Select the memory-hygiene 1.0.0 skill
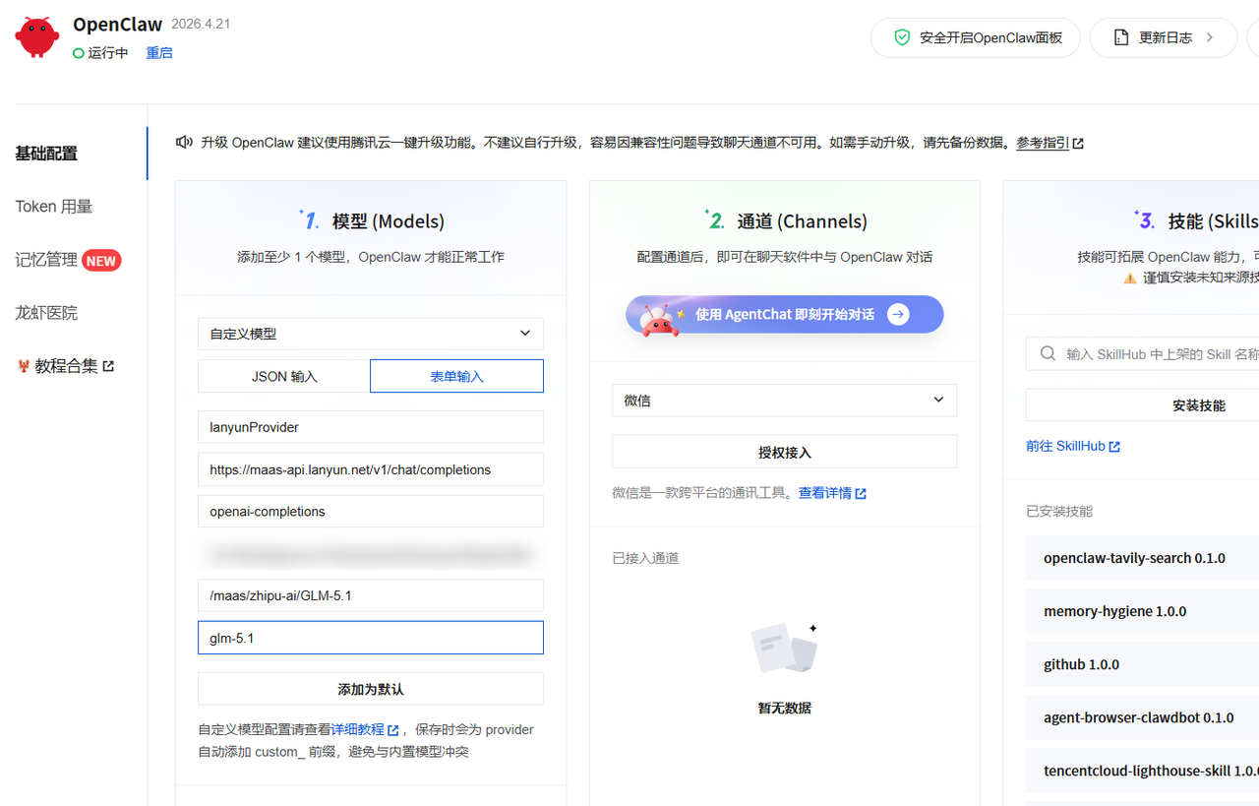Image resolution: width=1259 pixels, height=806 pixels. [1142, 611]
